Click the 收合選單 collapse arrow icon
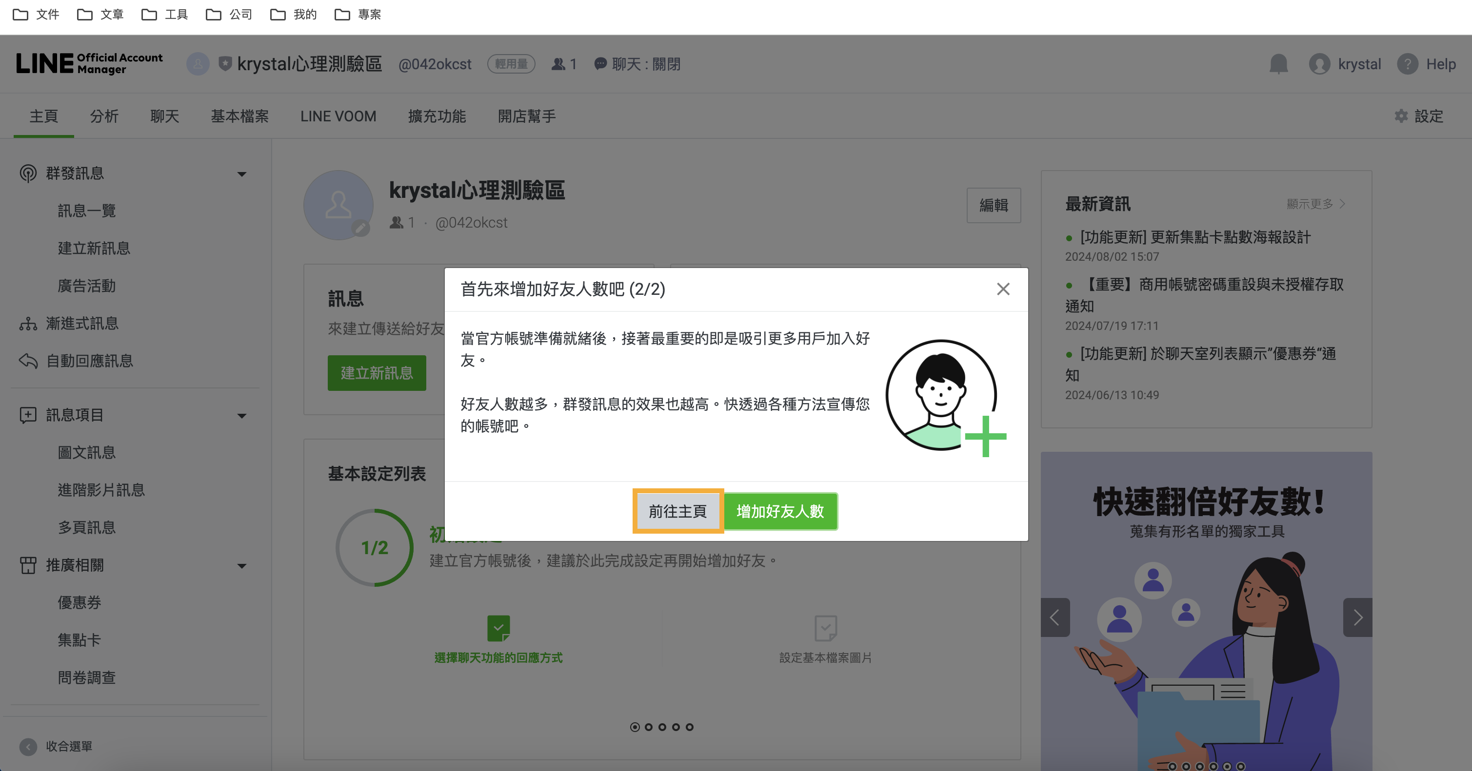This screenshot has height=771, width=1472. click(28, 747)
